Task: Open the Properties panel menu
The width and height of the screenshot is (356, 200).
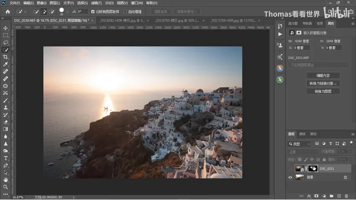Action: 353,24
